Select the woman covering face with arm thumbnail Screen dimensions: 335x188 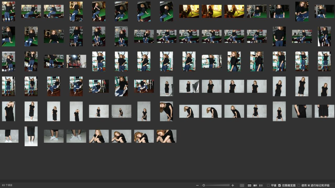(x=8, y=111)
